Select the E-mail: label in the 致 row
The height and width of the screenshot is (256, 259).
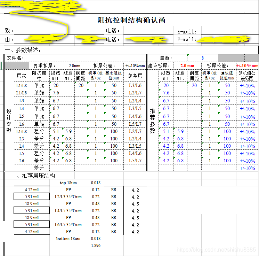[187, 32]
